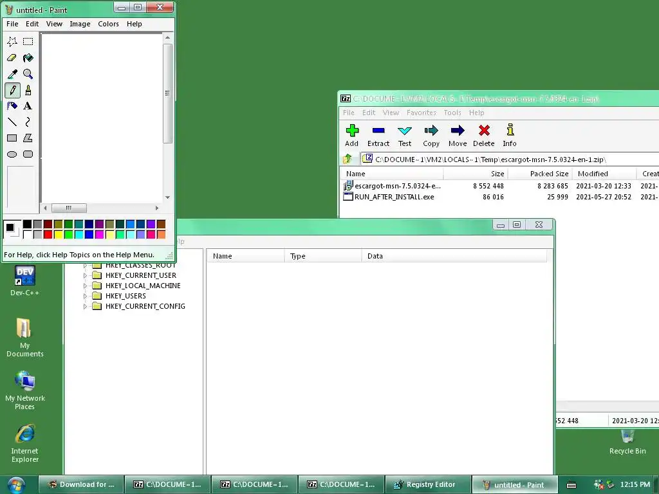This screenshot has width=659, height=494.
Task: Select the Magnifier tool in Paint
Action: (28, 74)
